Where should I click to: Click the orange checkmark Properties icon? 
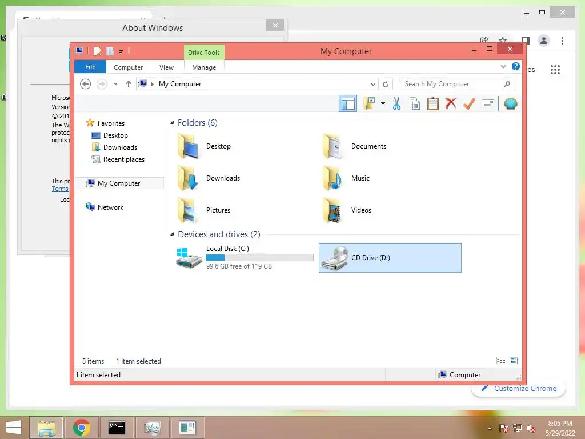point(469,103)
